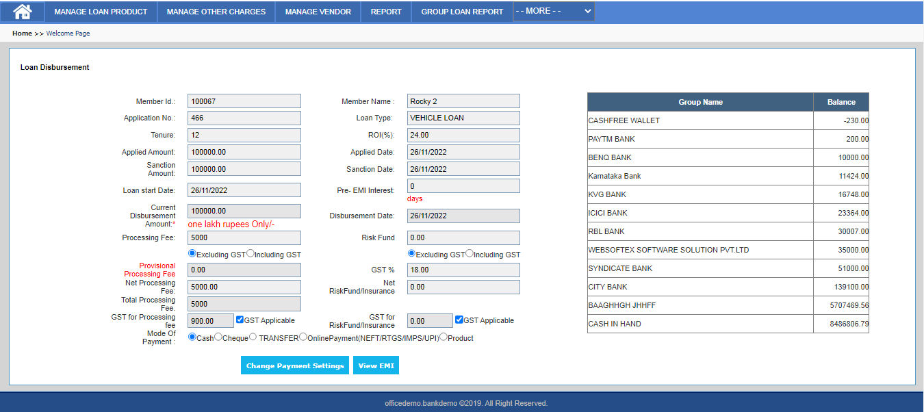Select Including GST for Processing Fee
924x412 pixels.
251,254
